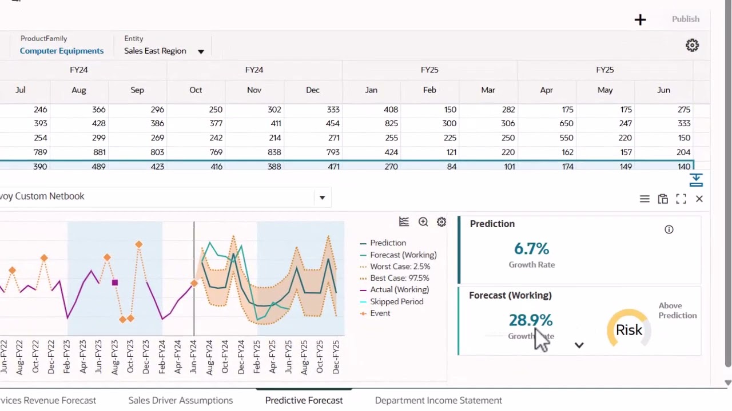Toggle Skipped Period legend entry

[391, 301]
